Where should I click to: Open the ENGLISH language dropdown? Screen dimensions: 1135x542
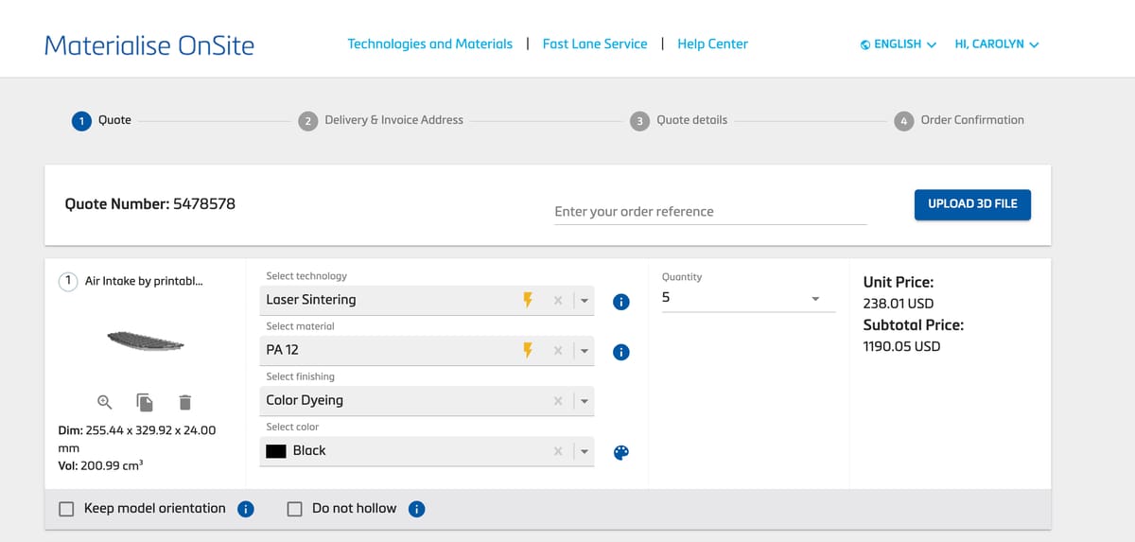[x=899, y=44]
